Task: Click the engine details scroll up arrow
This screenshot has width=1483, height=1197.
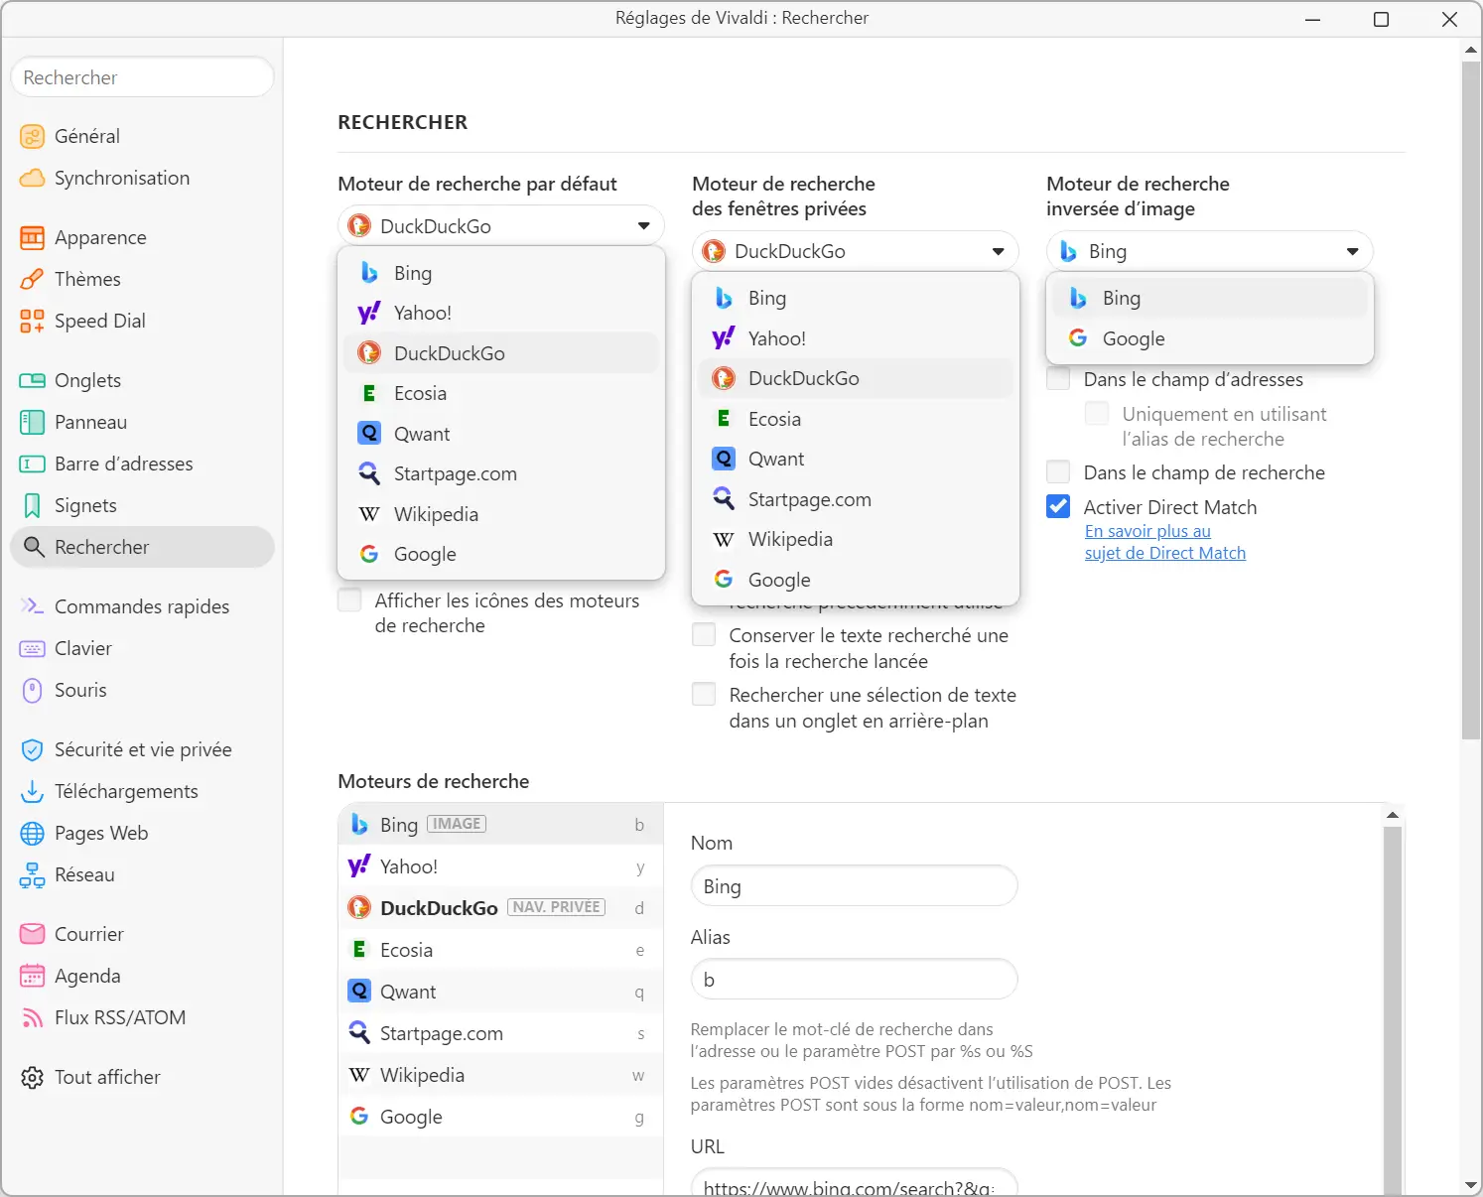Action: 1393,815
